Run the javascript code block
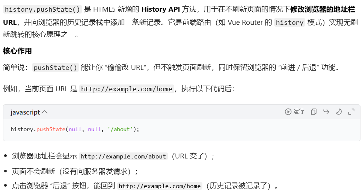362x193 pixels. (294, 112)
